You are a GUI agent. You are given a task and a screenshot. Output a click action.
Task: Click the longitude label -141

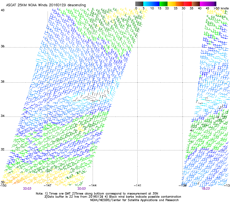[x=138, y=186]
